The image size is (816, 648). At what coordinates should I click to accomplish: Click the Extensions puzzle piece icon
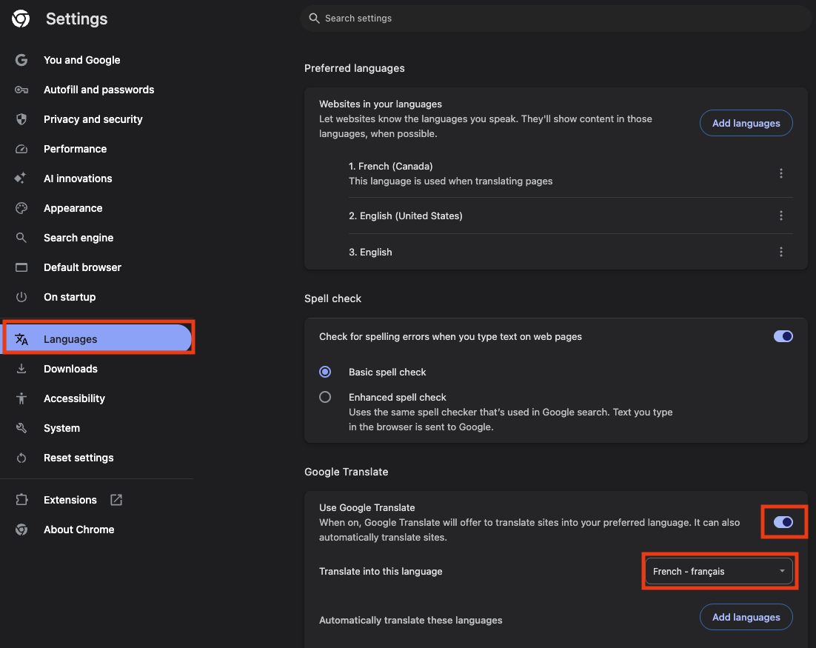pyautogui.click(x=21, y=500)
